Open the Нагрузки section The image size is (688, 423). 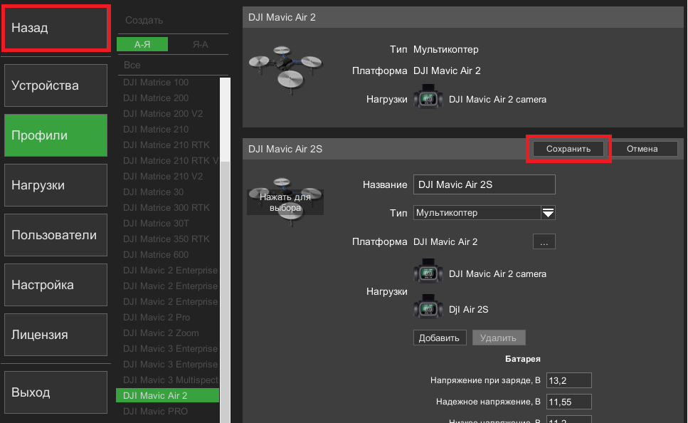point(55,185)
